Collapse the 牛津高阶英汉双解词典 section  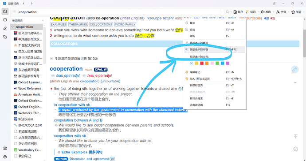(51, 59)
